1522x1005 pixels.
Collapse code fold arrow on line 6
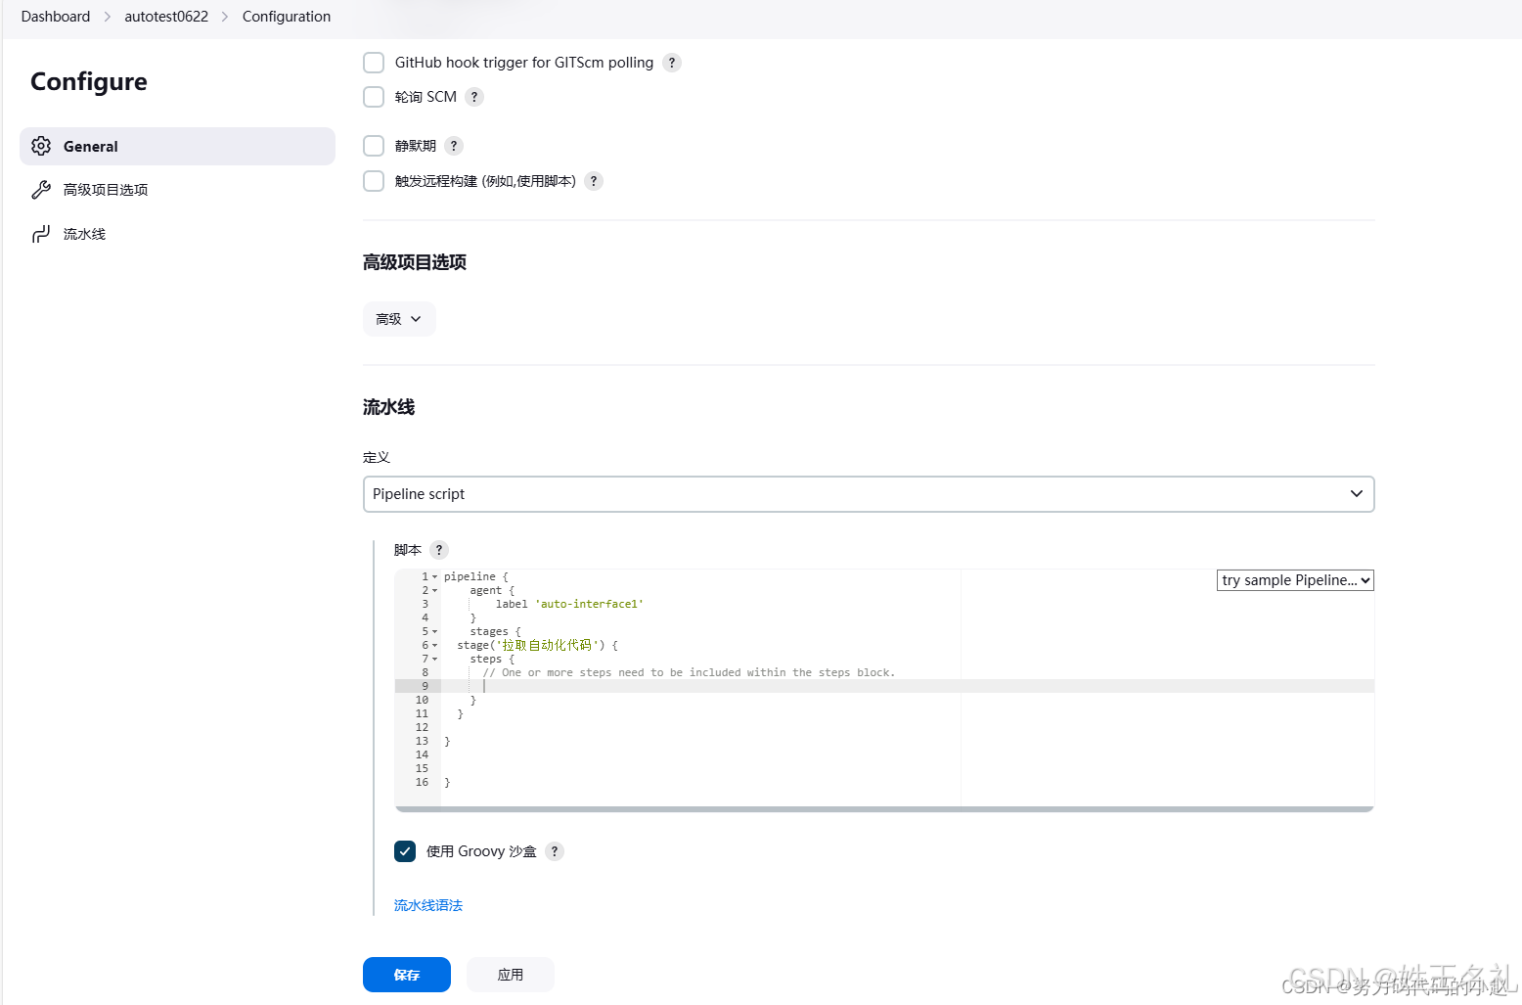(435, 646)
